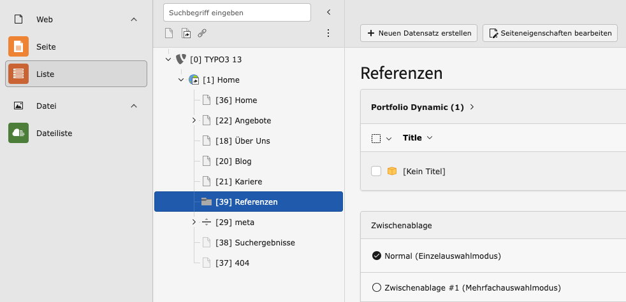This screenshot has width=626, height=302.
Task: Click the orange record icon beside Kein Titel
Action: click(392, 171)
